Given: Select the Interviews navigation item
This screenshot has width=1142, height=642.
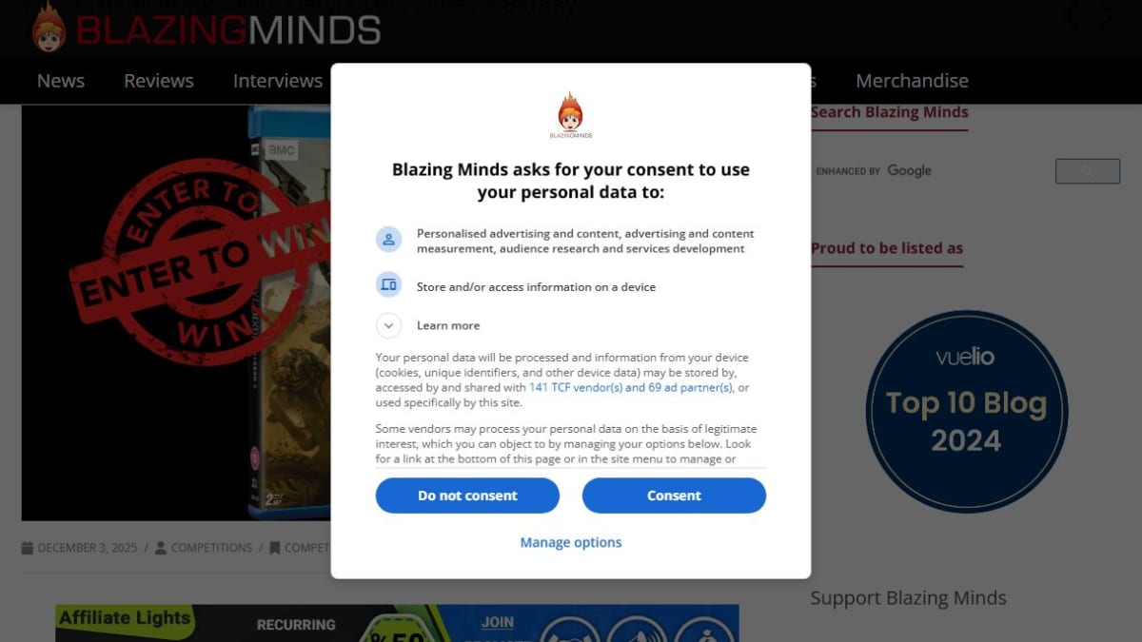Looking at the screenshot, I should [x=278, y=81].
